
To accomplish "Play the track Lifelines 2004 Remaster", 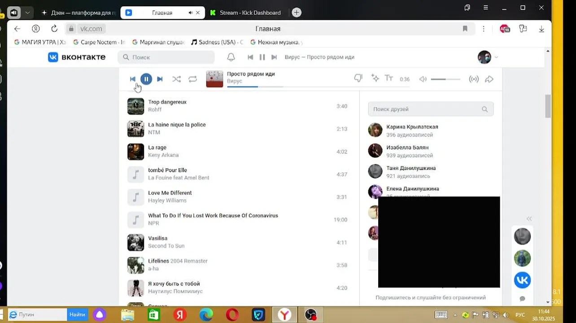I will point(237,265).
